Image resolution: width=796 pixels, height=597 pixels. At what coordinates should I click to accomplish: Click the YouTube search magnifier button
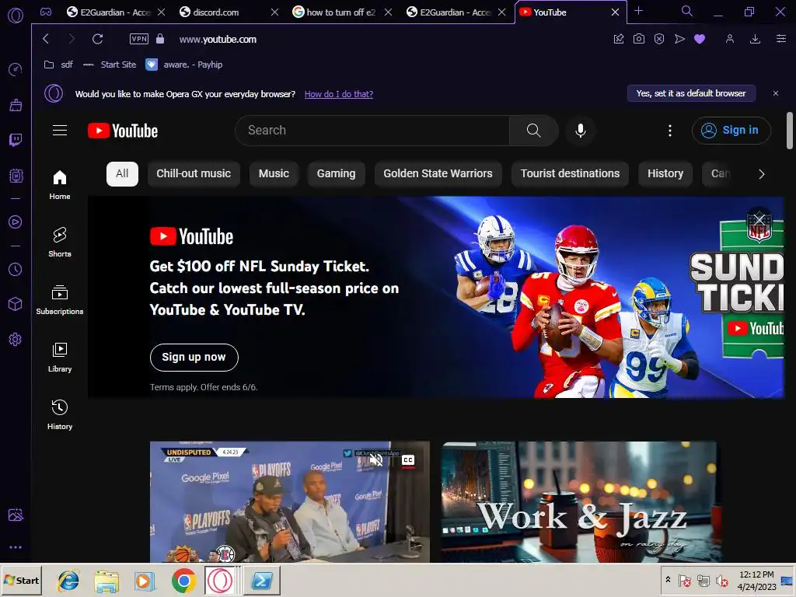(533, 131)
